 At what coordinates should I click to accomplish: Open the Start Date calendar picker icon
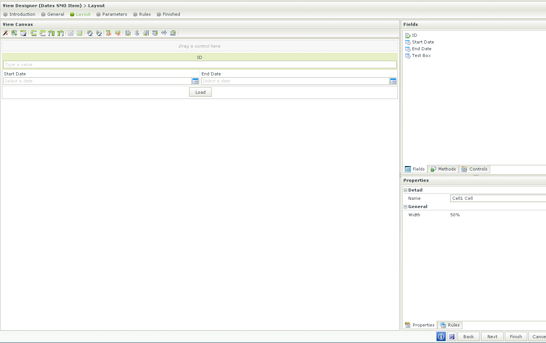(x=195, y=81)
